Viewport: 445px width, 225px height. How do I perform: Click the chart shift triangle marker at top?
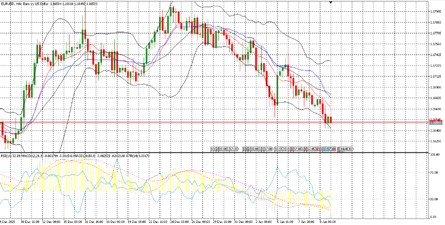pyautogui.click(x=330, y=3)
